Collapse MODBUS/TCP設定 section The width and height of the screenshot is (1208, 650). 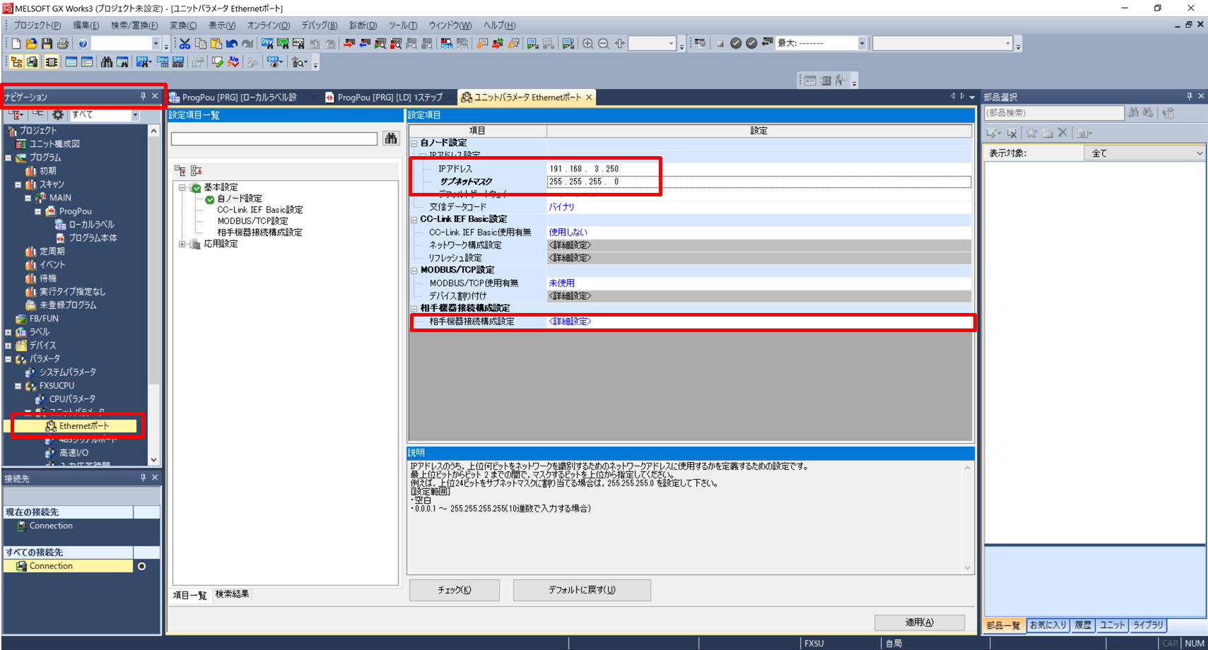point(414,271)
